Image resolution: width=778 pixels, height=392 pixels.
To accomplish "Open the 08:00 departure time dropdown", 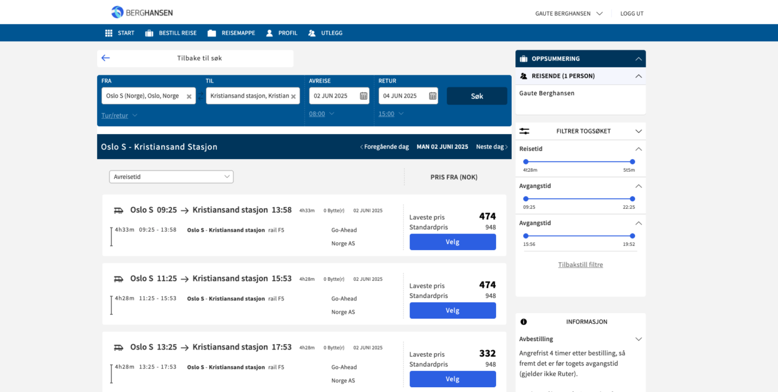I will (x=322, y=113).
